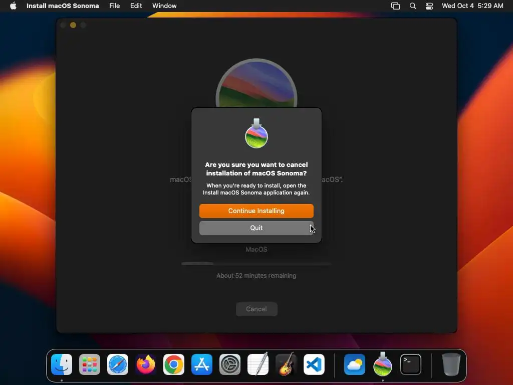Launch Firefox from the Dock
This screenshot has width=513, height=385.
(146, 364)
